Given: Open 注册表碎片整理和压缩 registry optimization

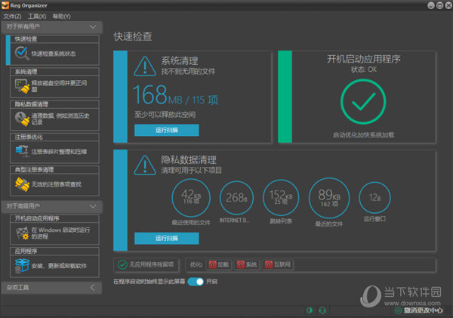Looking at the screenshot, I should 22,151.
